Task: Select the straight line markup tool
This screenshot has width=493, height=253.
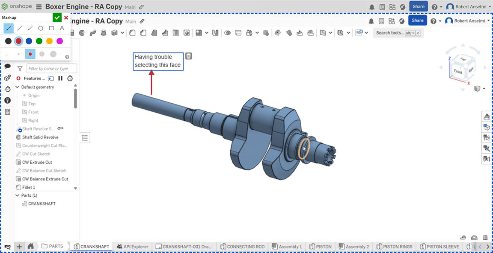Action: [x=20, y=28]
